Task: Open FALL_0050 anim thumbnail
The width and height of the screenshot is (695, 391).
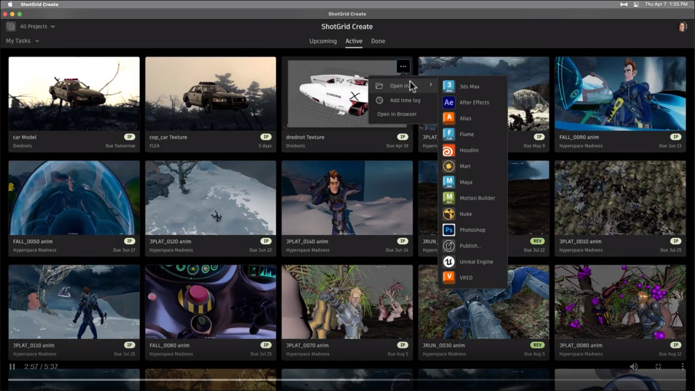Action: coord(74,198)
